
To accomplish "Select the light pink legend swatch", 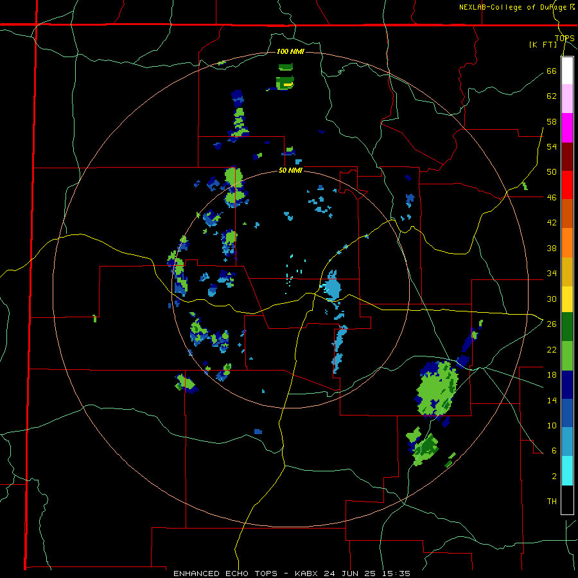I will (x=567, y=99).
